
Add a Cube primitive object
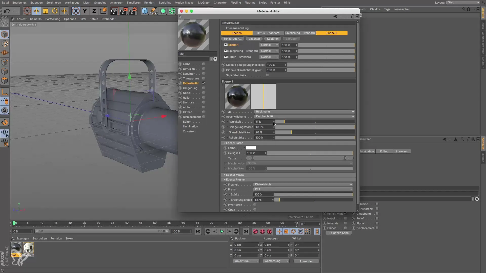tap(145, 11)
